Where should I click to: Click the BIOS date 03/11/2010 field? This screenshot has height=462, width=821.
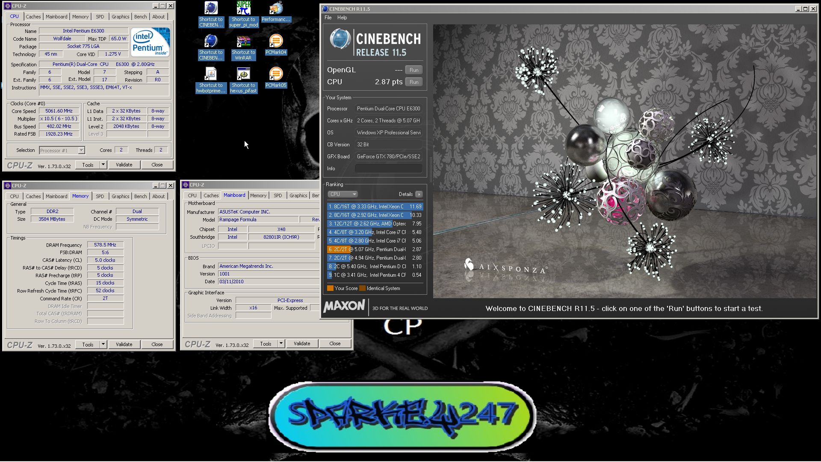[269, 281]
